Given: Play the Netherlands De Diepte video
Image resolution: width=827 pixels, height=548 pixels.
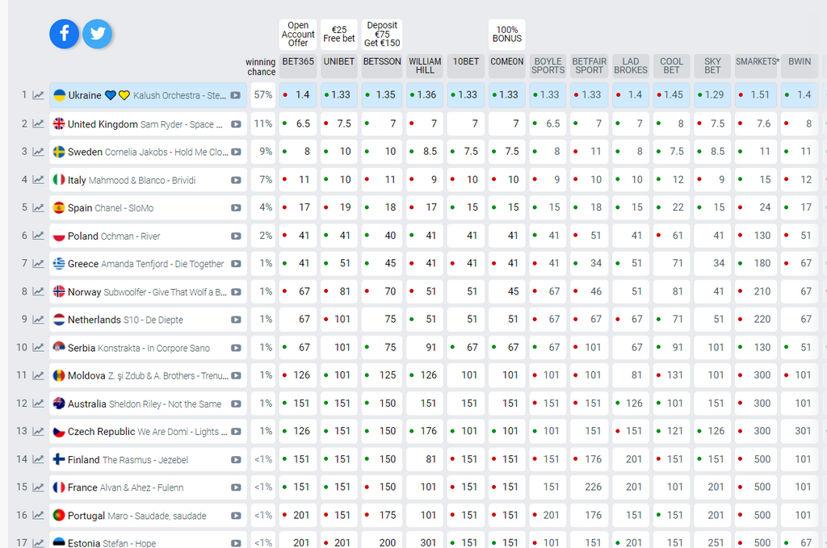Looking at the screenshot, I should tap(236, 320).
